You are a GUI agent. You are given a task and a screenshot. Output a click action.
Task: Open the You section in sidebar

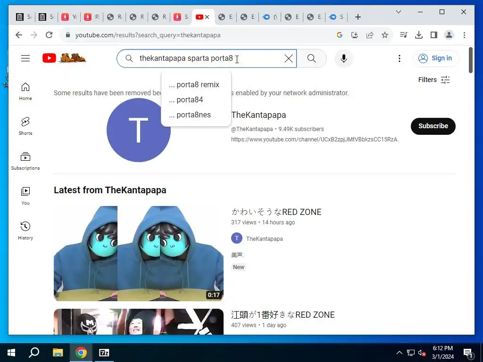pos(25,196)
